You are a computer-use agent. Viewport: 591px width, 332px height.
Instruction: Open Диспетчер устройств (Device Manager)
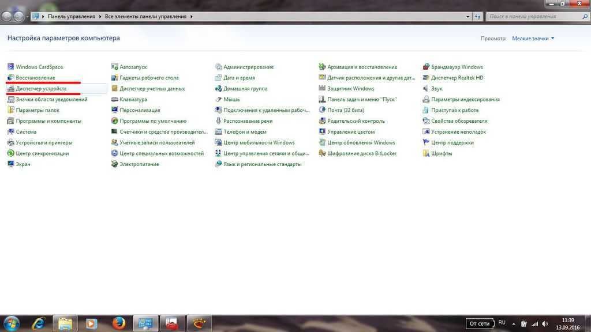coord(41,89)
